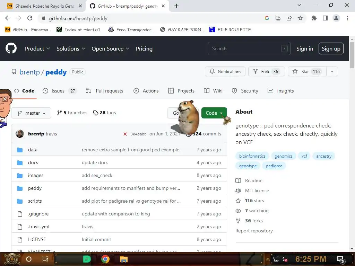Go back to the previous page
Viewport: 355px width, 266px height.
[x=8, y=18]
